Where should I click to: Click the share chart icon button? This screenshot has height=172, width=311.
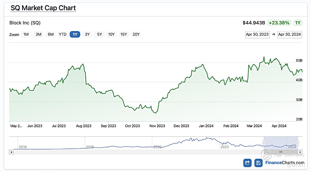(x=248, y=163)
